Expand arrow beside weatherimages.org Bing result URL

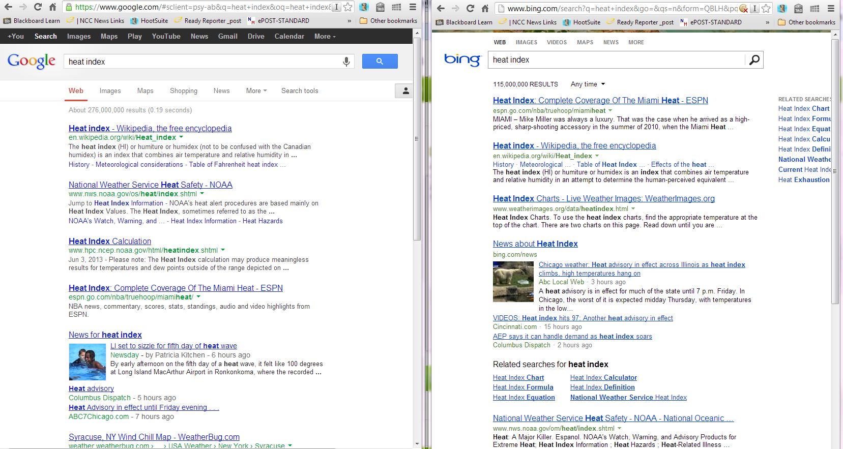pos(633,208)
